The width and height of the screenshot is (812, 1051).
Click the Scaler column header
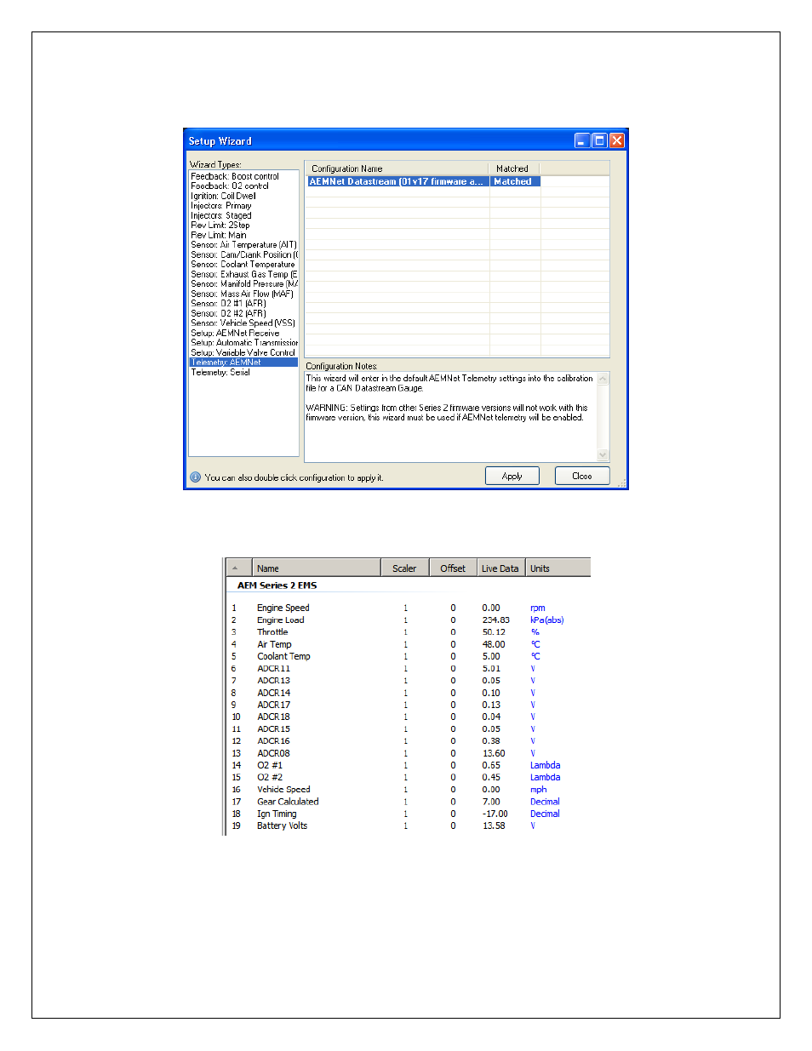pyautogui.click(x=404, y=568)
